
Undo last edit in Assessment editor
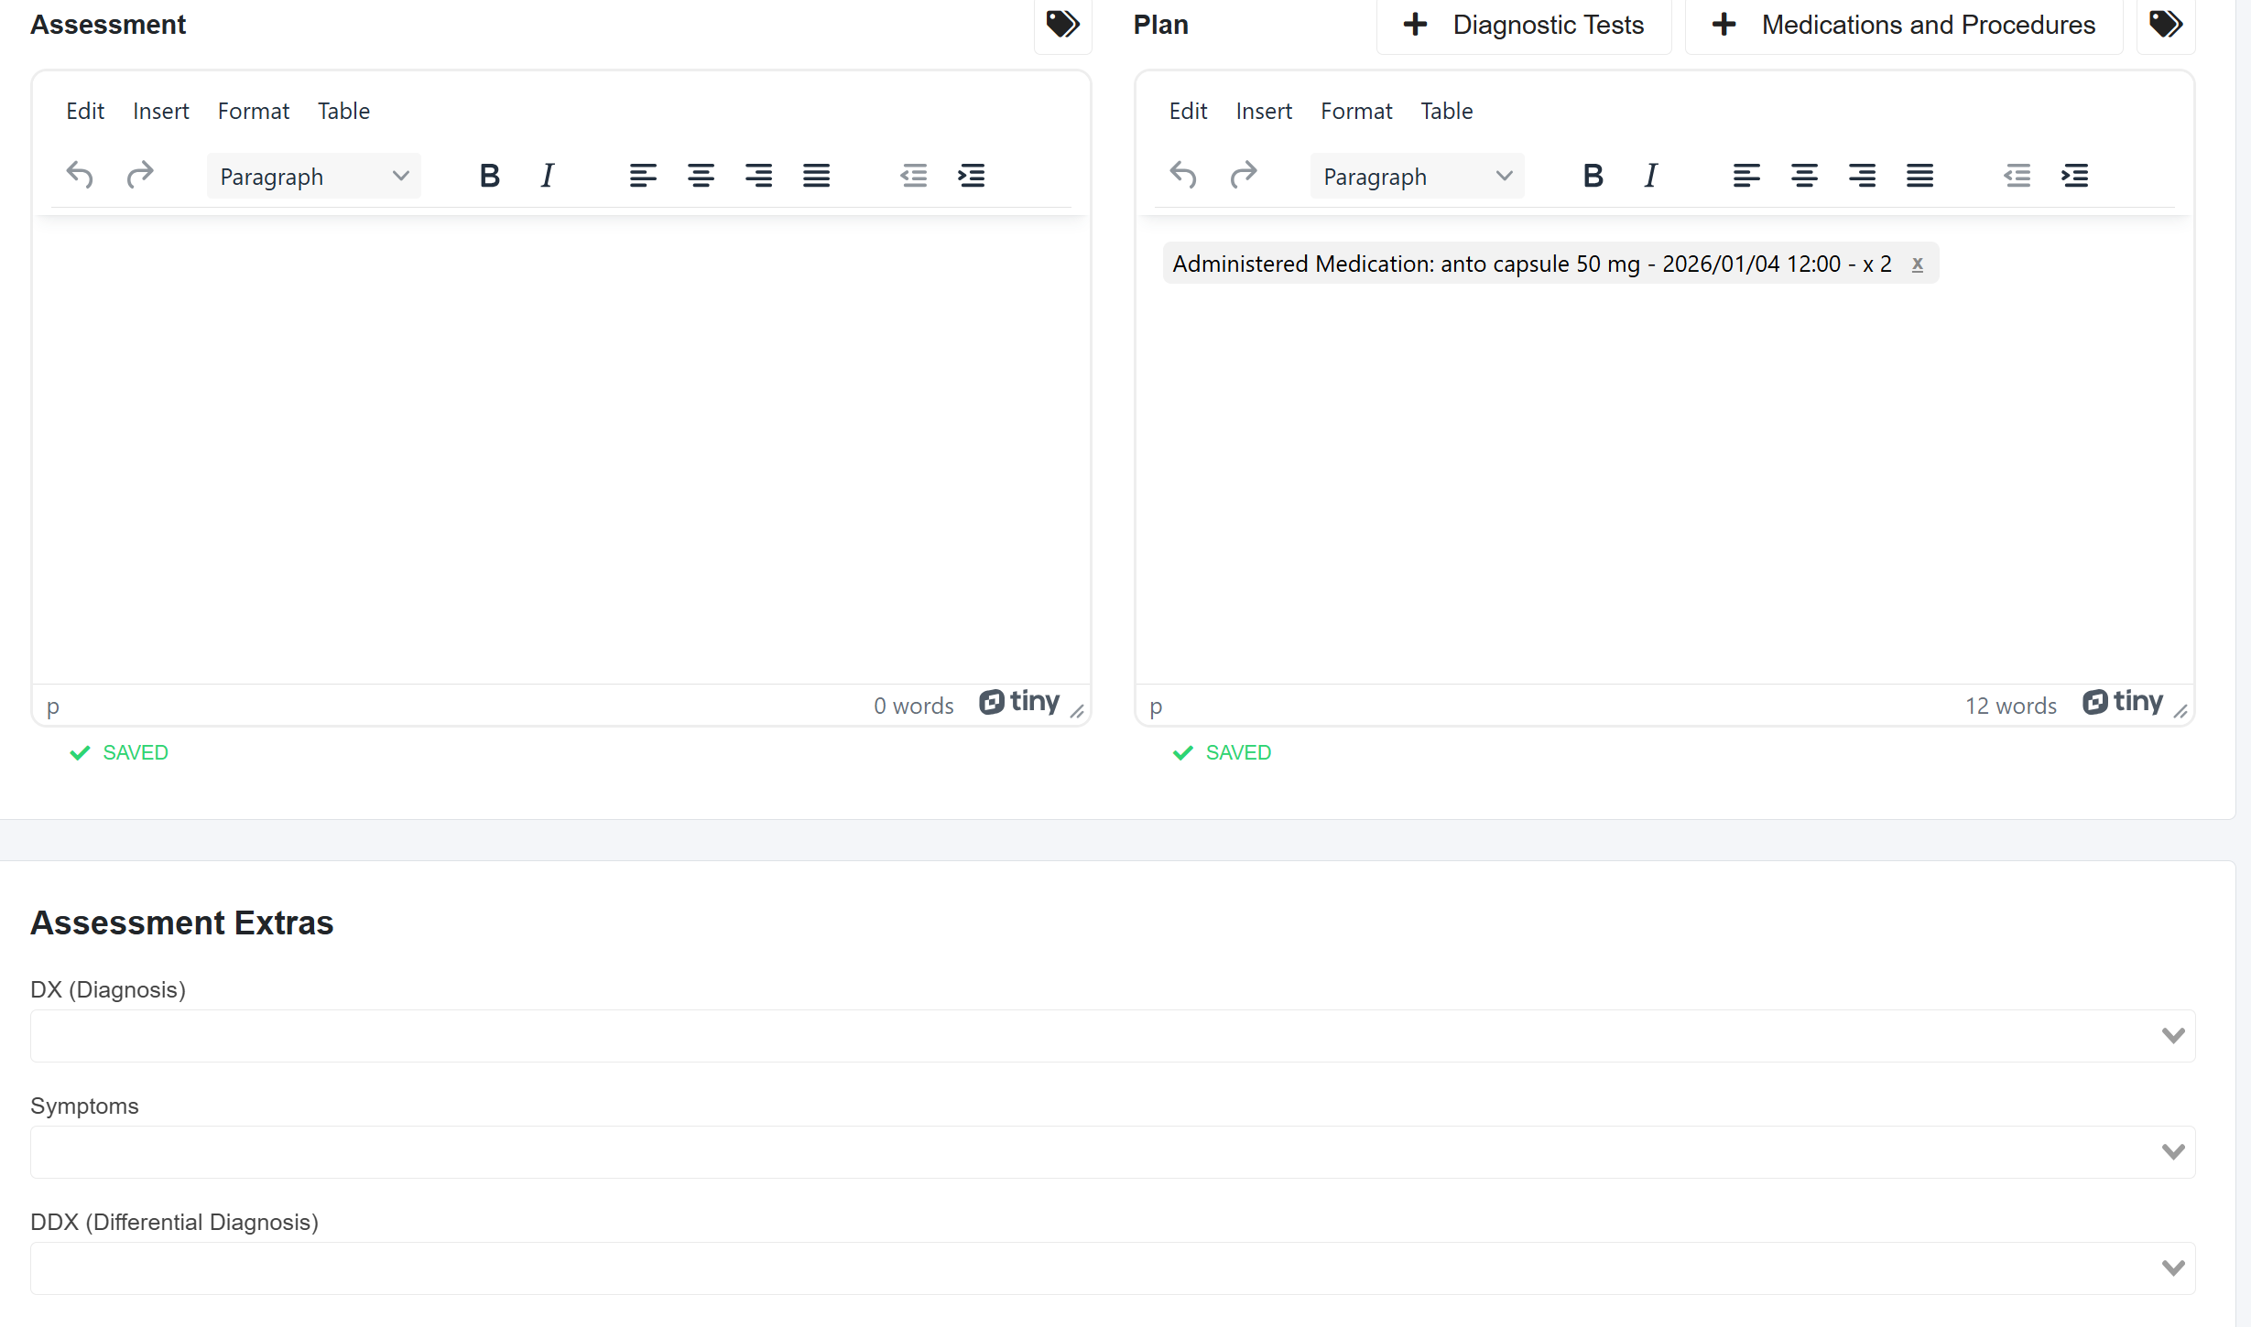pos(81,176)
